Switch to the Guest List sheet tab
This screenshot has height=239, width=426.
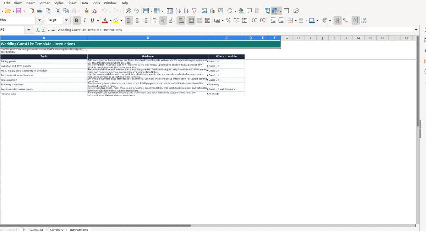click(x=36, y=230)
